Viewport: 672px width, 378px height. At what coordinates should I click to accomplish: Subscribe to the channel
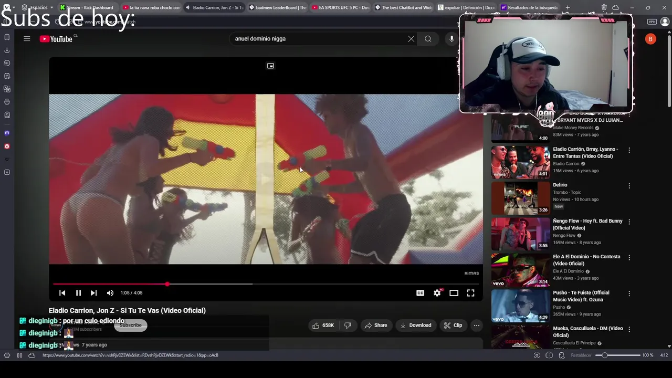click(x=130, y=325)
